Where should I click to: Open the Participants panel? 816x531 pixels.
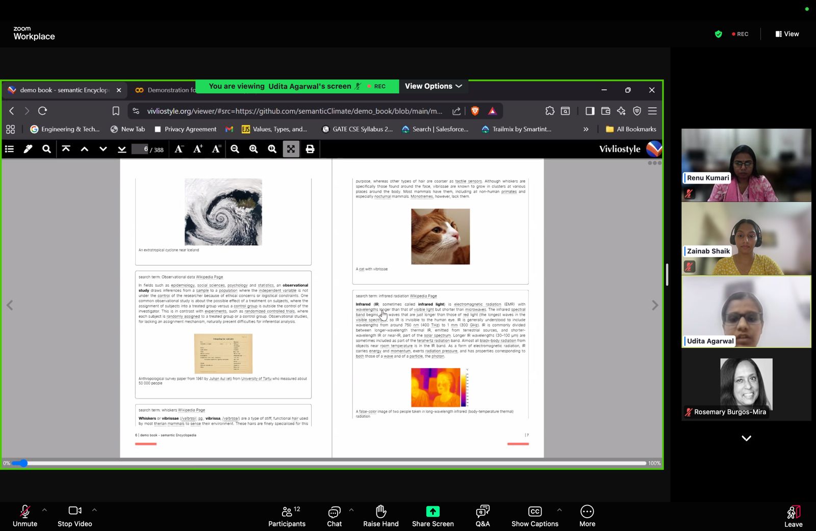(287, 516)
